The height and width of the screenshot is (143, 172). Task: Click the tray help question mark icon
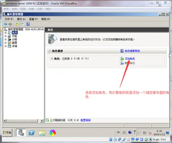tap(130, 132)
